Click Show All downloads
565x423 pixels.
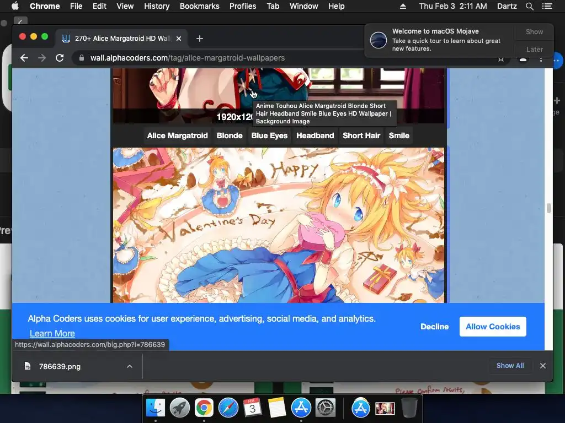(x=510, y=366)
